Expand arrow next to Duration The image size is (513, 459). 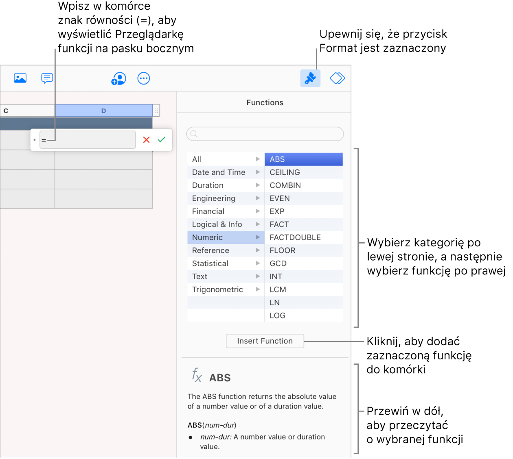(258, 185)
